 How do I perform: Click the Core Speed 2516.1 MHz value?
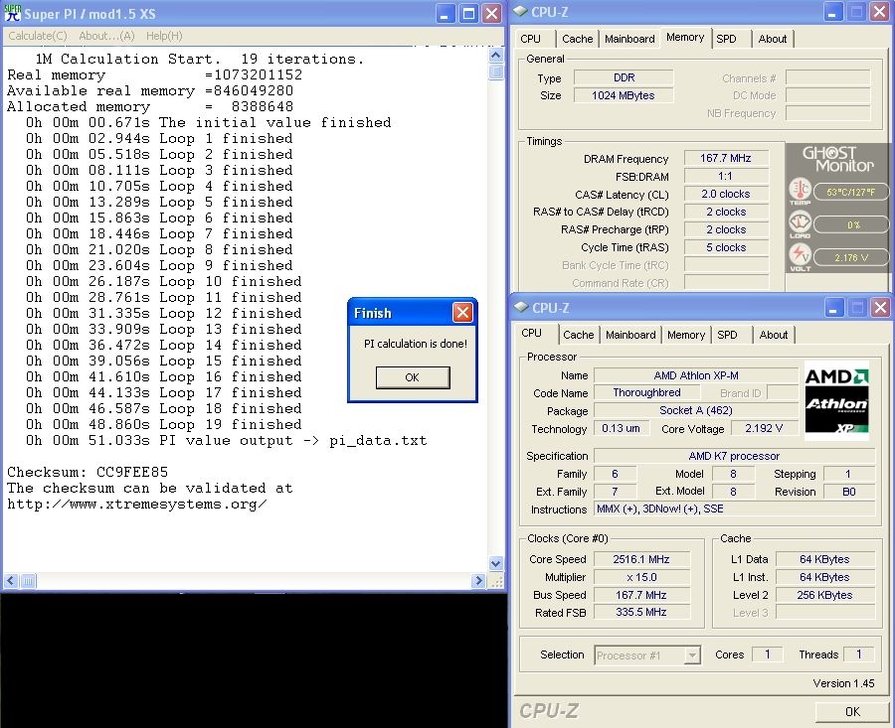pyautogui.click(x=641, y=559)
